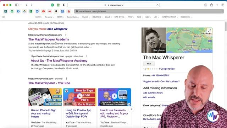The image size is (227, 128).
Task: Click the 'mac whisperer' did-you-mean suggestion
Action: (57, 29)
